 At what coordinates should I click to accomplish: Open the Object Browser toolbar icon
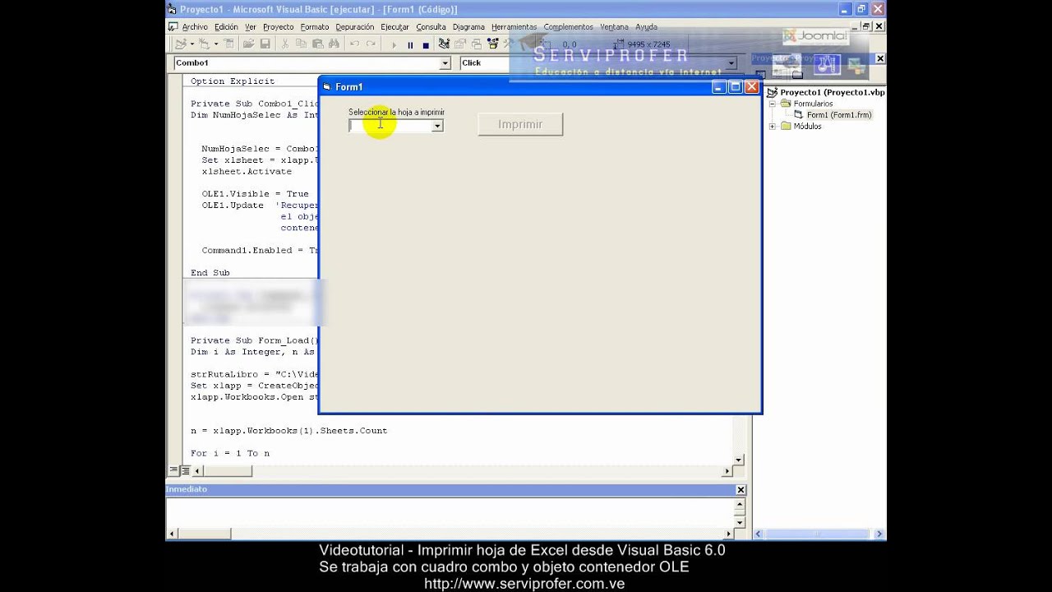pos(493,44)
